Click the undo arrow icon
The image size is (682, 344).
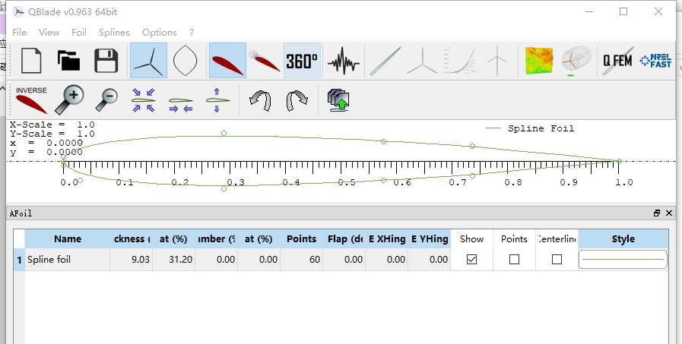[x=261, y=99]
